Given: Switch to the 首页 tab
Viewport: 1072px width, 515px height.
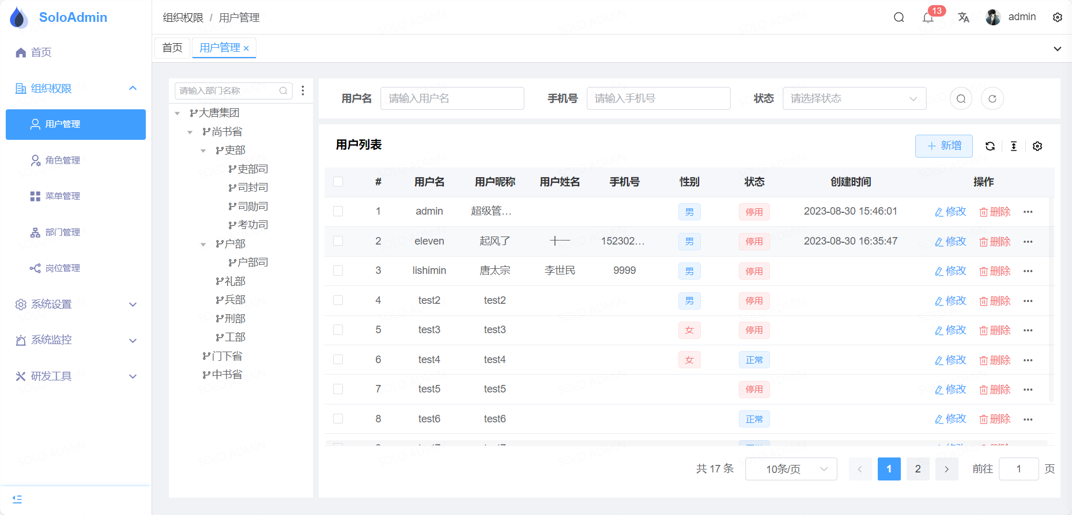Looking at the screenshot, I should coord(172,48).
